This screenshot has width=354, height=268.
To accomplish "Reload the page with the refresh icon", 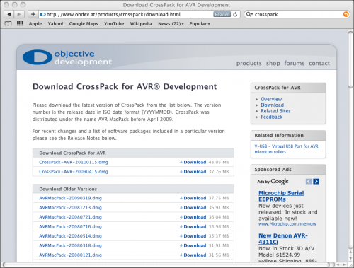I will [x=235, y=14].
